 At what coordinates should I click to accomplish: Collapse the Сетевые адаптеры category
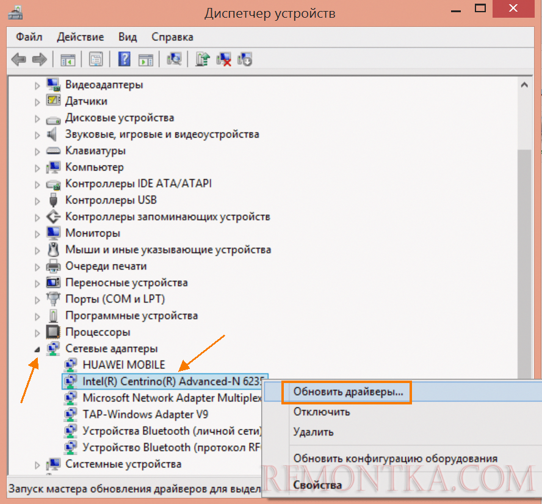click(37, 349)
